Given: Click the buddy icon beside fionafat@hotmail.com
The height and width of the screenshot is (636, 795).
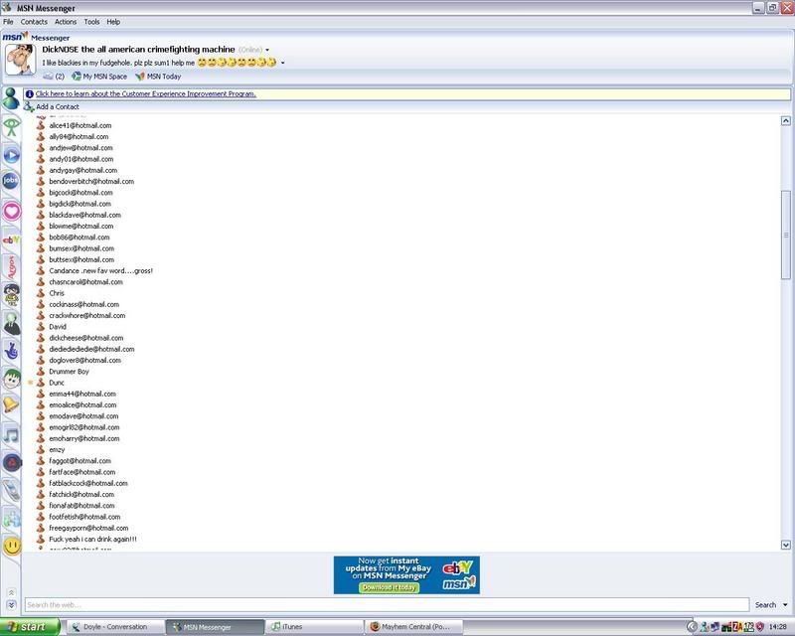Looking at the screenshot, I should point(41,505).
